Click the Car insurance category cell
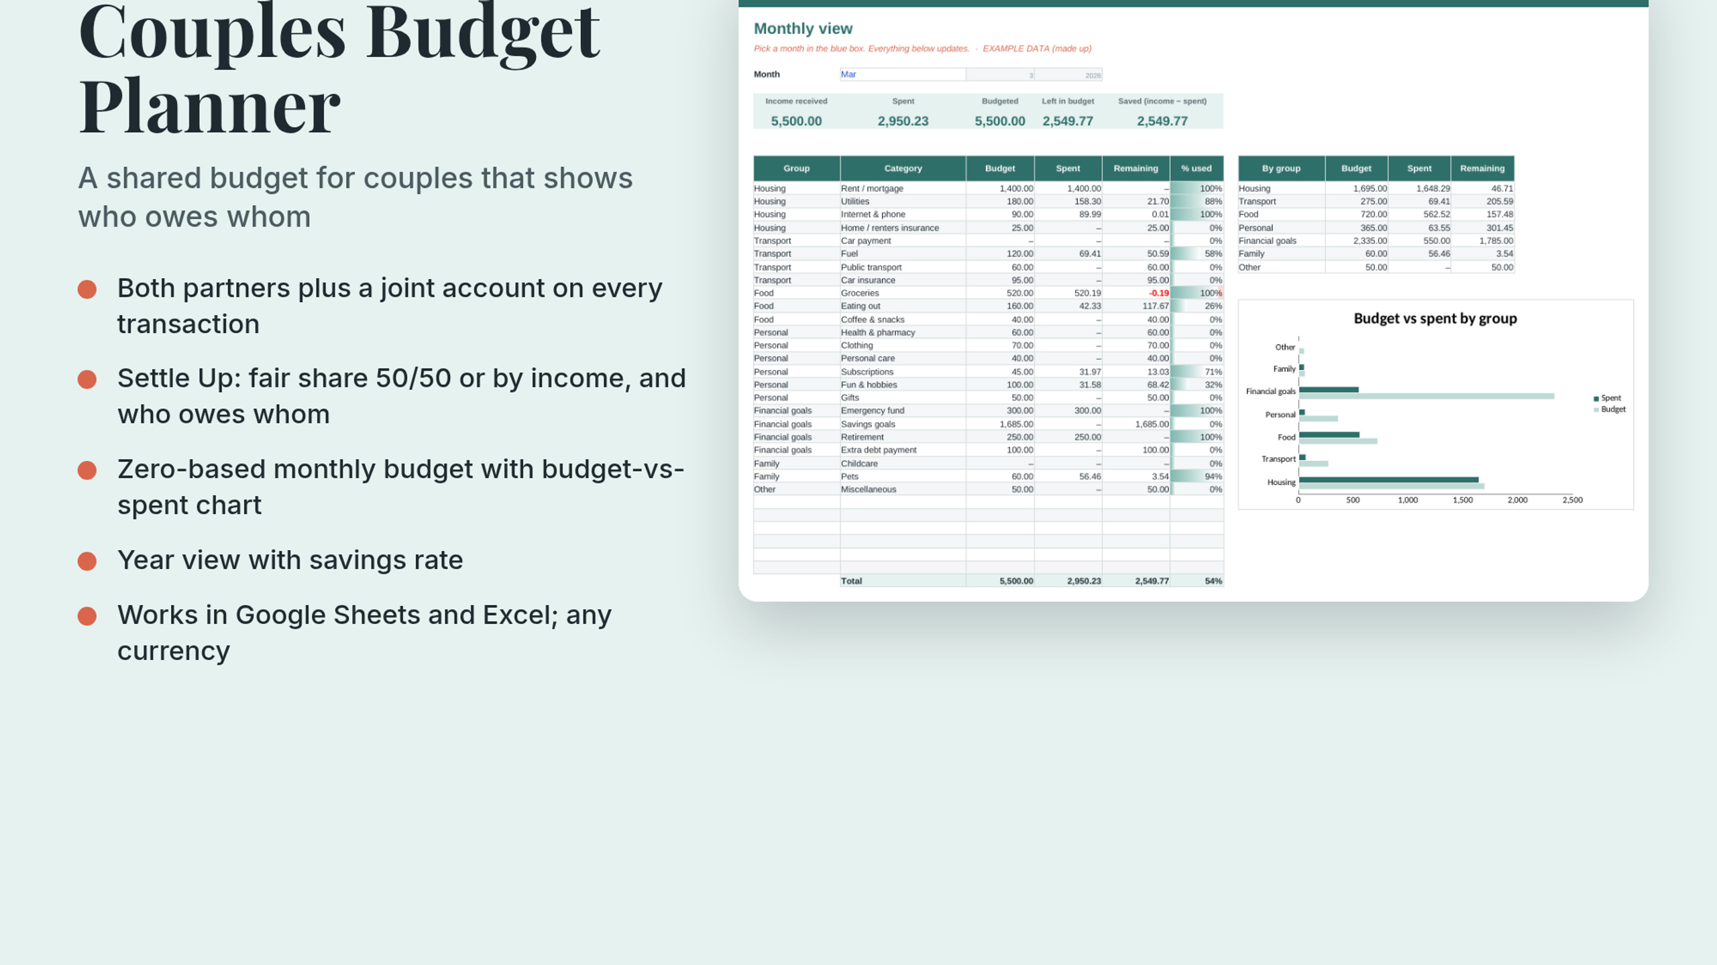The height and width of the screenshot is (965, 1717). tap(903, 280)
